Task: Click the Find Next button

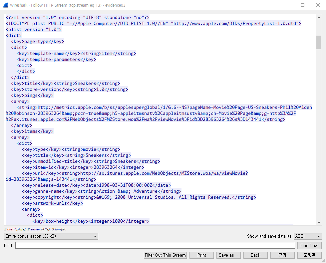Action: pos(309,245)
